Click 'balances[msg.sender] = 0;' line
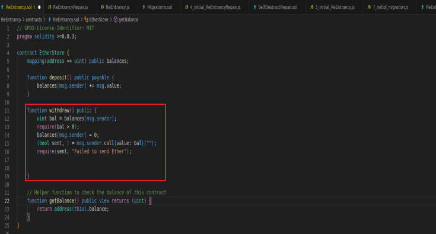436x234 pixels. click(x=68, y=135)
